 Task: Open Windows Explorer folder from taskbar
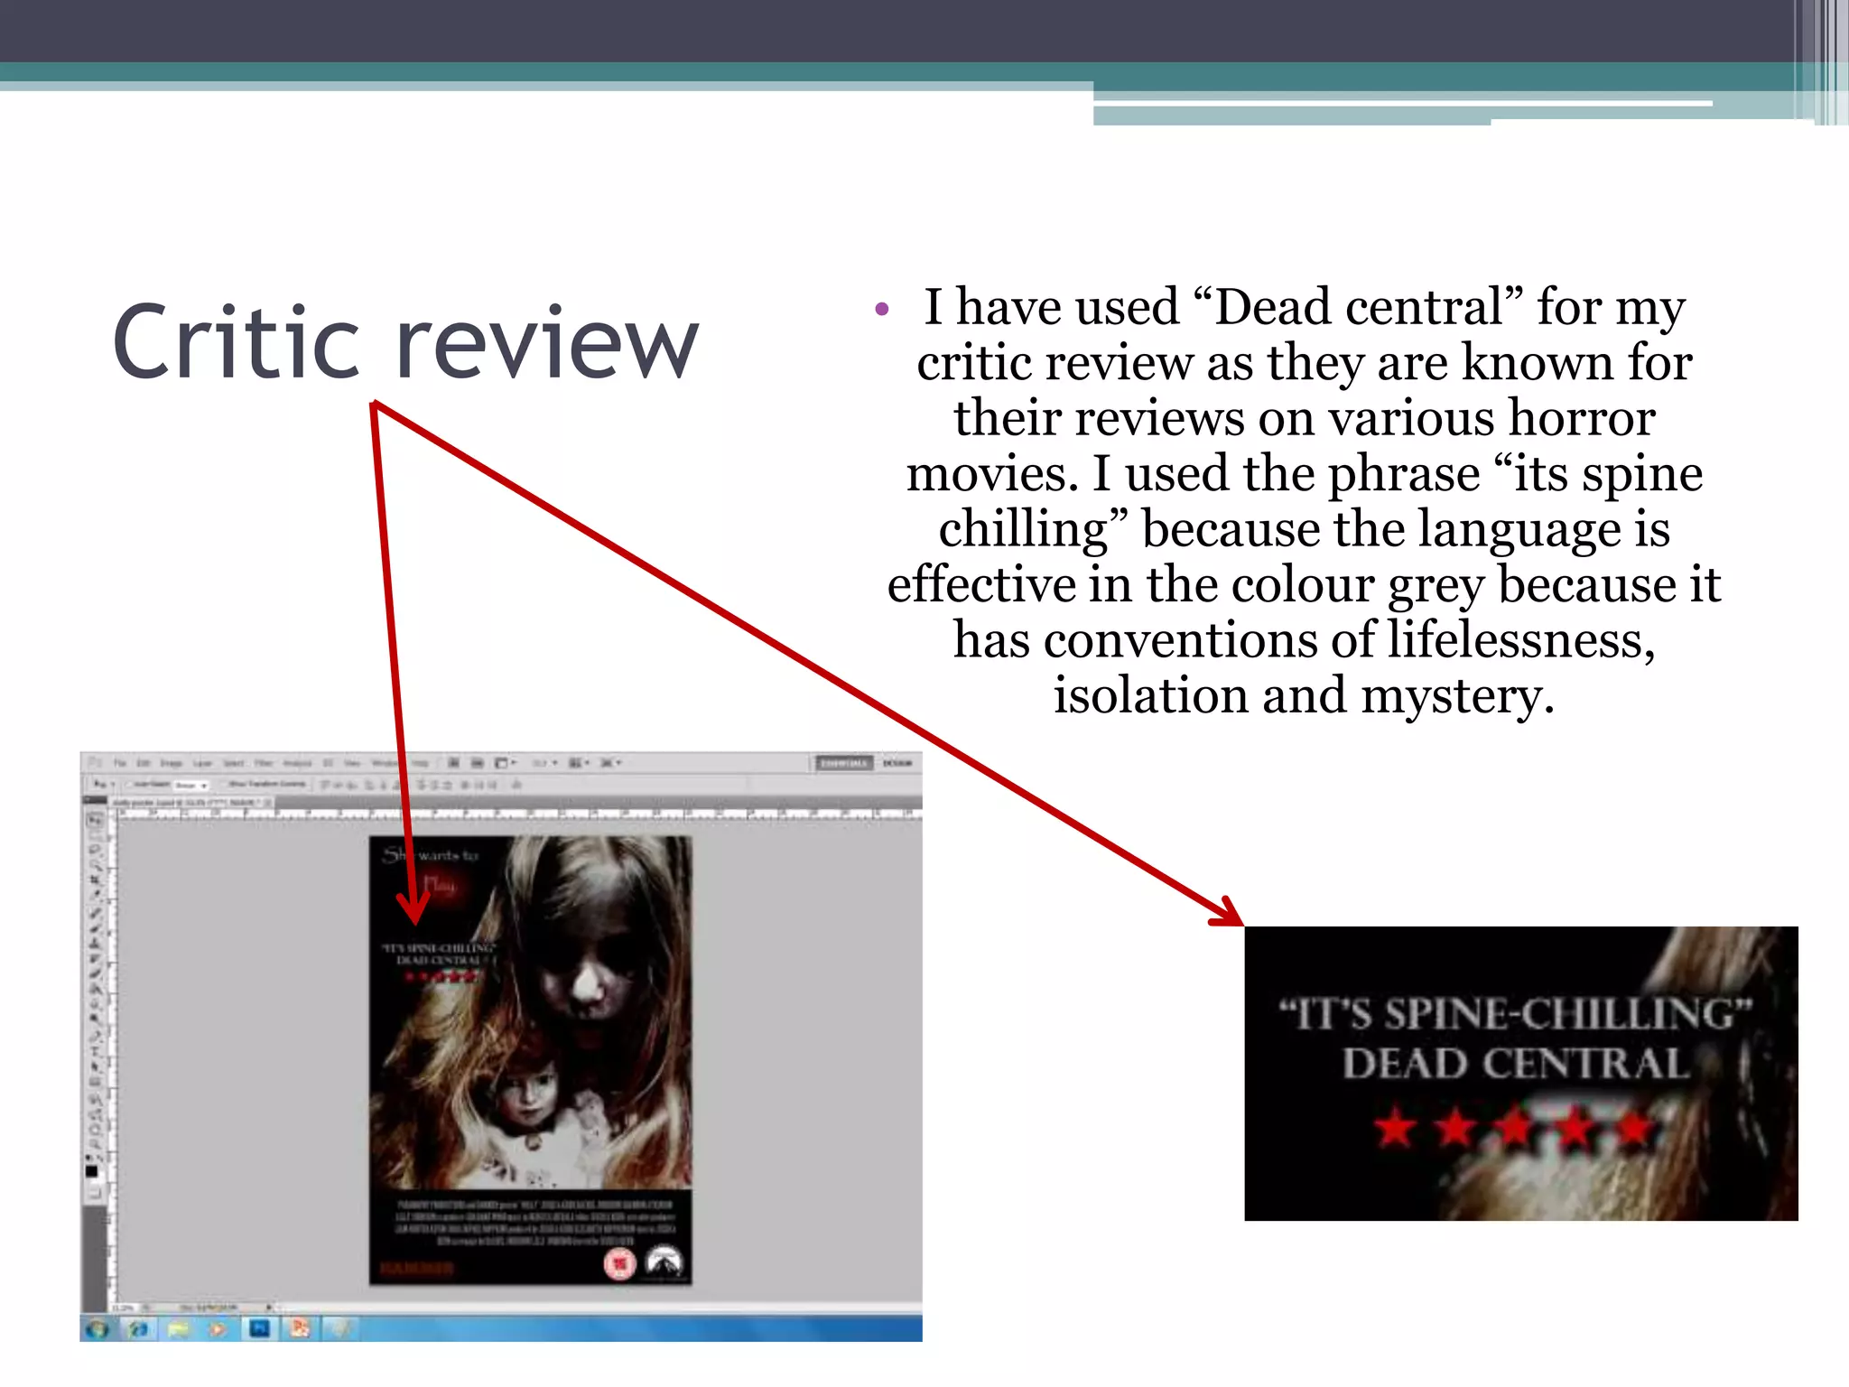178,1328
